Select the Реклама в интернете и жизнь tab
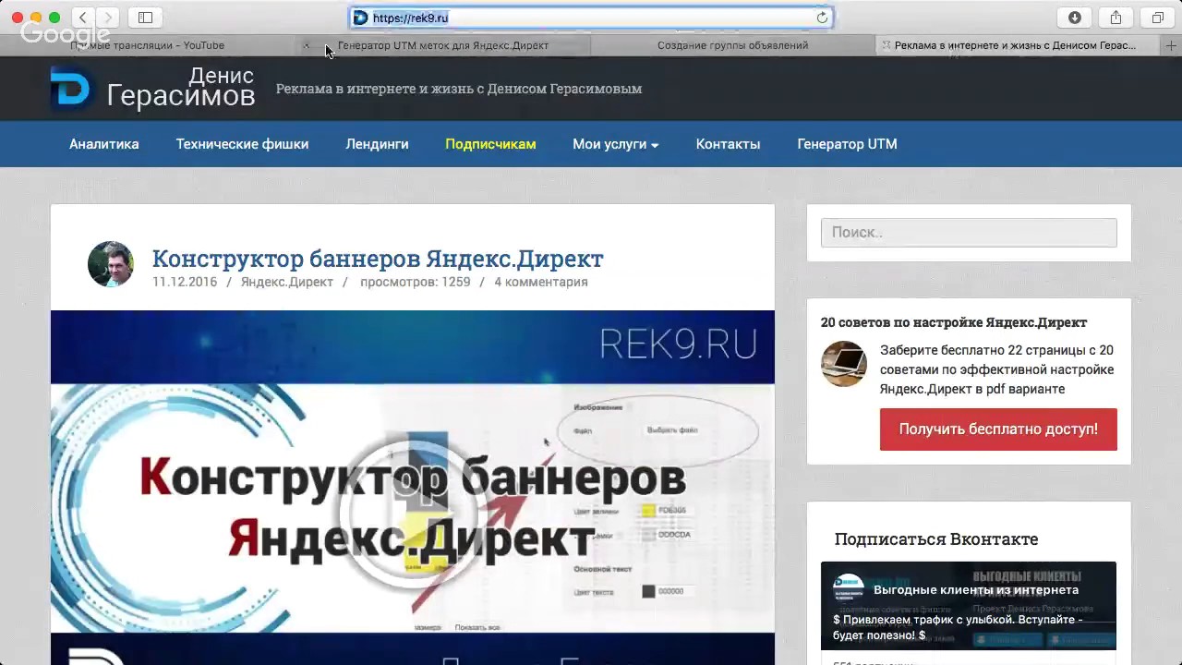This screenshot has width=1182, height=665. pos(1016,45)
